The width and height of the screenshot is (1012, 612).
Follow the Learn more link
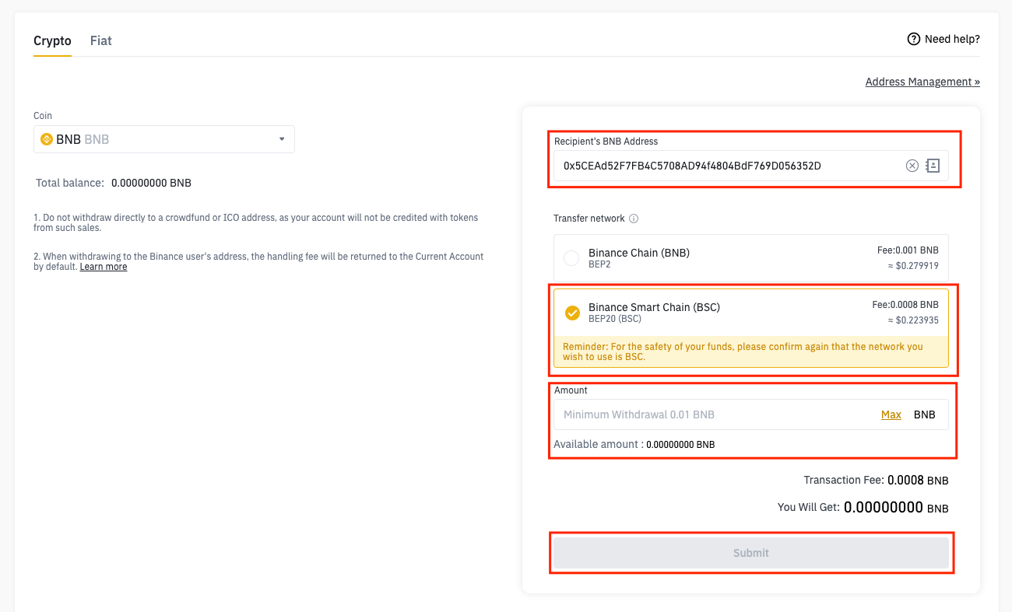[104, 267]
